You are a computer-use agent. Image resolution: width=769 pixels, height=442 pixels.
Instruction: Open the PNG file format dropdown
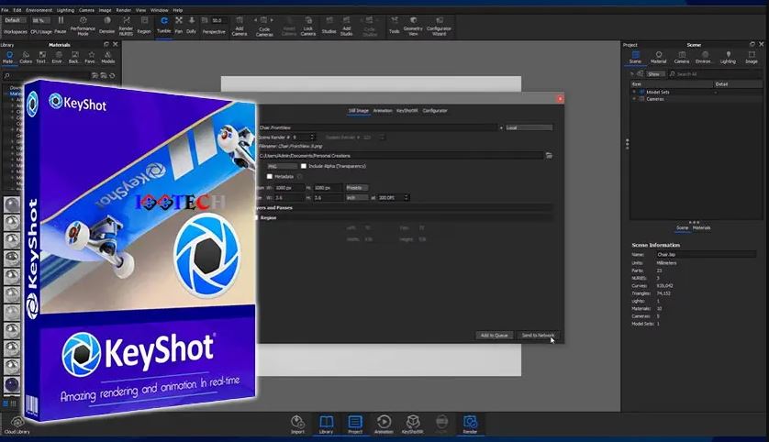[x=283, y=166]
